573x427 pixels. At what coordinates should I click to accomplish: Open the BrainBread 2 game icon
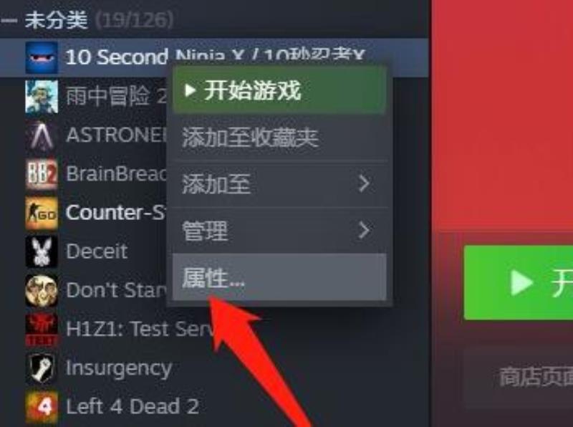(42, 174)
